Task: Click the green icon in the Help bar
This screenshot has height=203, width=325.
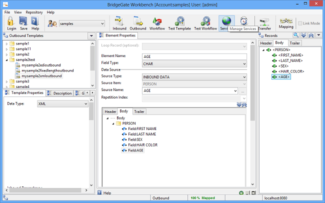Action: (x=241, y=193)
